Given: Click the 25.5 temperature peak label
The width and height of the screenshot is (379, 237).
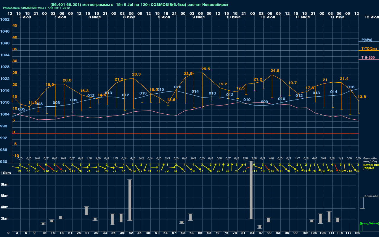Looking at the screenshot, I should 205,69.
